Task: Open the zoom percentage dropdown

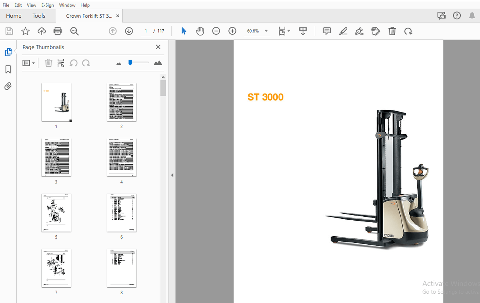Action: pyautogui.click(x=266, y=31)
